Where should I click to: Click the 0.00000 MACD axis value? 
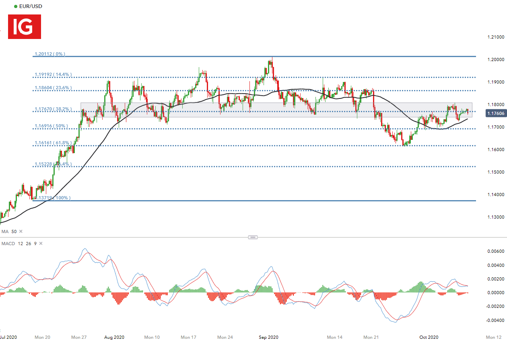(x=496, y=293)
